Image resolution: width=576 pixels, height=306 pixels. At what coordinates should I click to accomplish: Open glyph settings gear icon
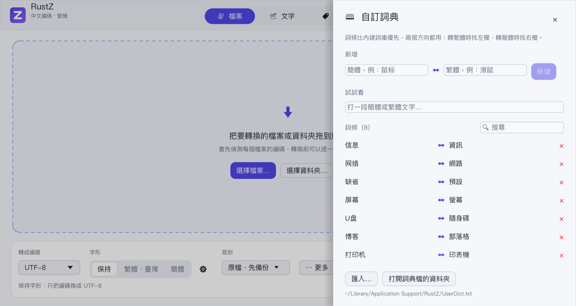pos(203,269)
